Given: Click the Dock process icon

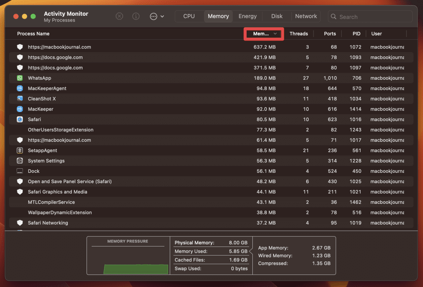Looking at the screenshot, I should [x=20, y=171].
